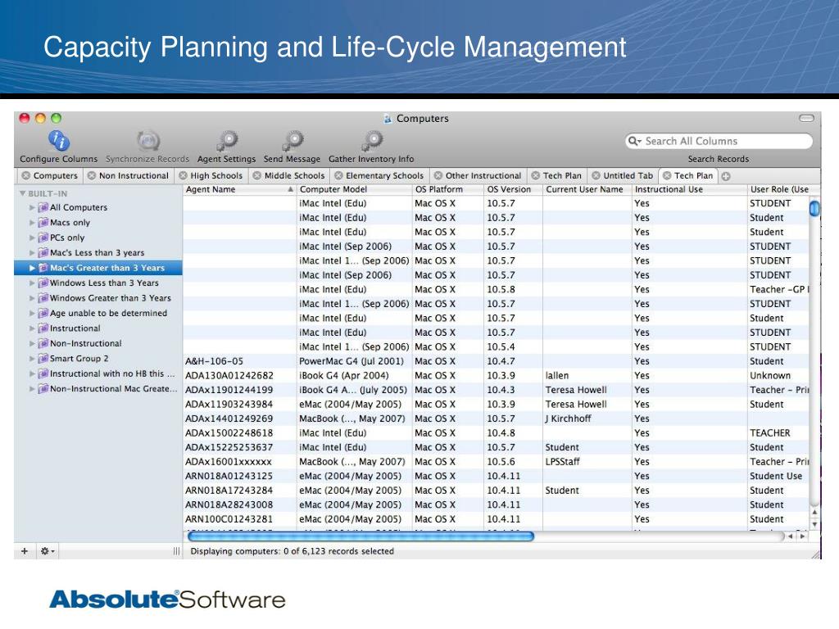The image size is (839, 629).
Task: Select row ADA130A01242682
Action: coord(496,375)
